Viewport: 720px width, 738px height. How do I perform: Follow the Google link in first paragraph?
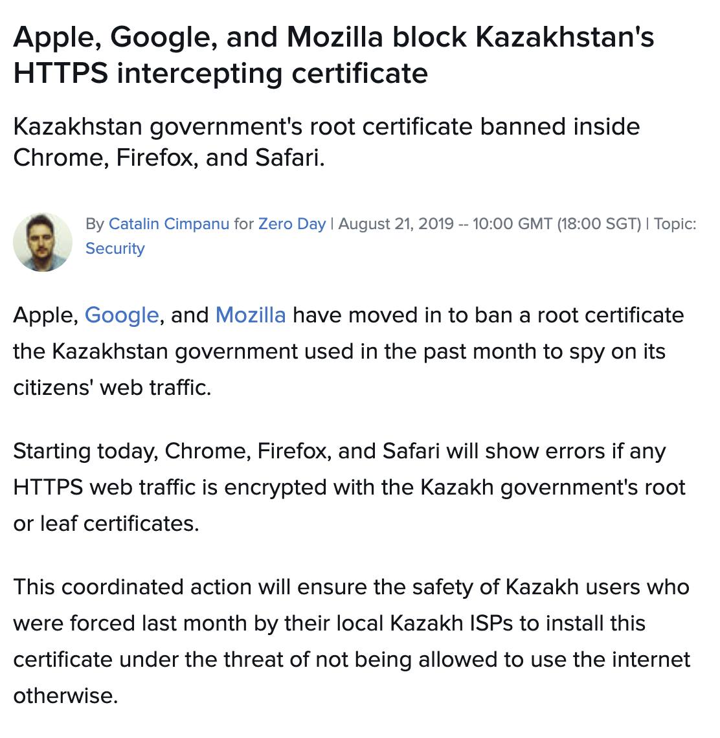tap(122, 315)
